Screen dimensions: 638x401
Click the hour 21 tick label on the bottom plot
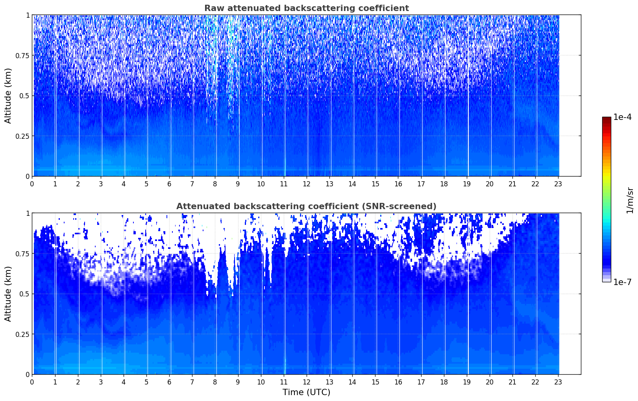512,382
